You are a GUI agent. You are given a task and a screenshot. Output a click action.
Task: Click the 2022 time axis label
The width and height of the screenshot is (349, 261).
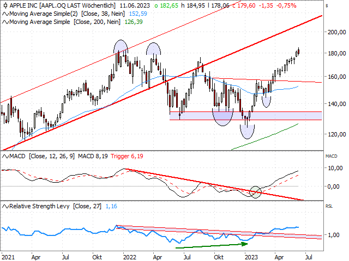pos(130,257)
